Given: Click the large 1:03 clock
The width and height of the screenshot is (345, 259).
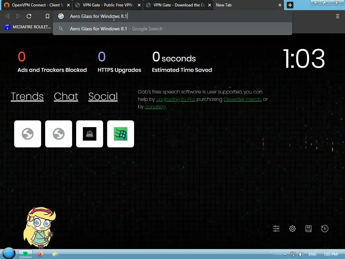Looking at the screenshot, I should (x=304, y=59).
